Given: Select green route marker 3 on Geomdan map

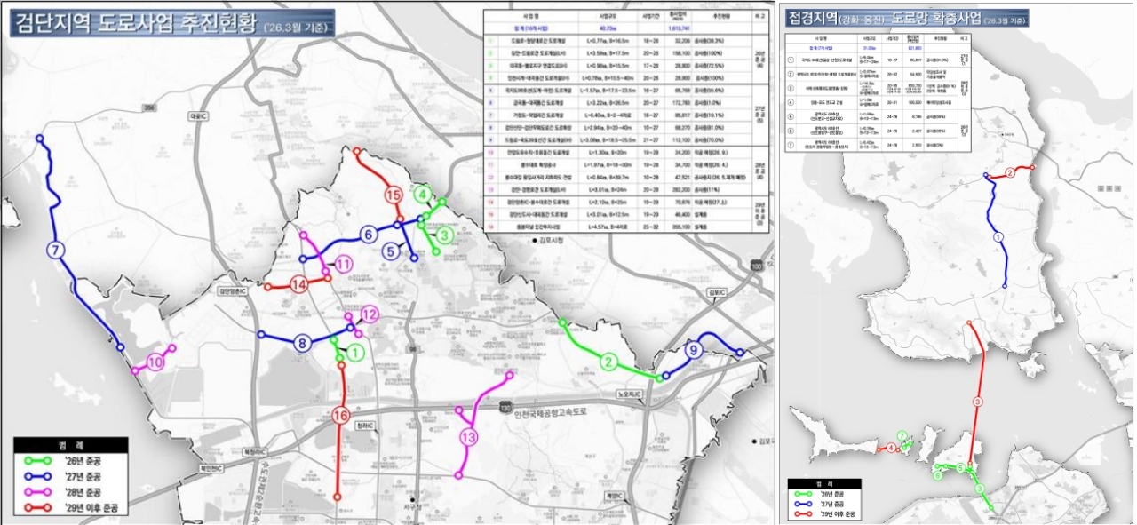Looking at the screenshot, I should pyautogui.click(x=443, y=235).
